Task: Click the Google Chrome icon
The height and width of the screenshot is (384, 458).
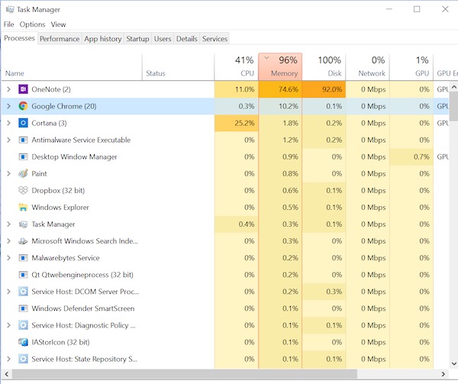Action: (23, 106)
